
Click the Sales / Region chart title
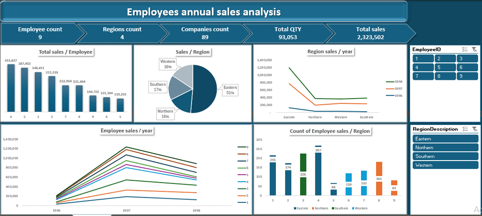coord(193,52)
